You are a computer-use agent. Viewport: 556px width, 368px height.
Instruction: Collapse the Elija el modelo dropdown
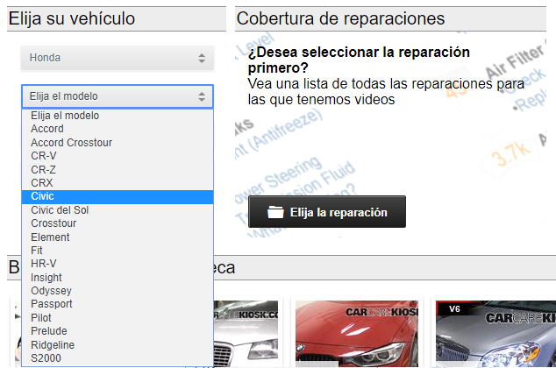click(x=118, y=96)
